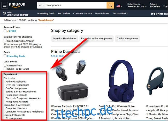Click the Amazon logo
Screen dimensions: 168x121
pos(17,5)
